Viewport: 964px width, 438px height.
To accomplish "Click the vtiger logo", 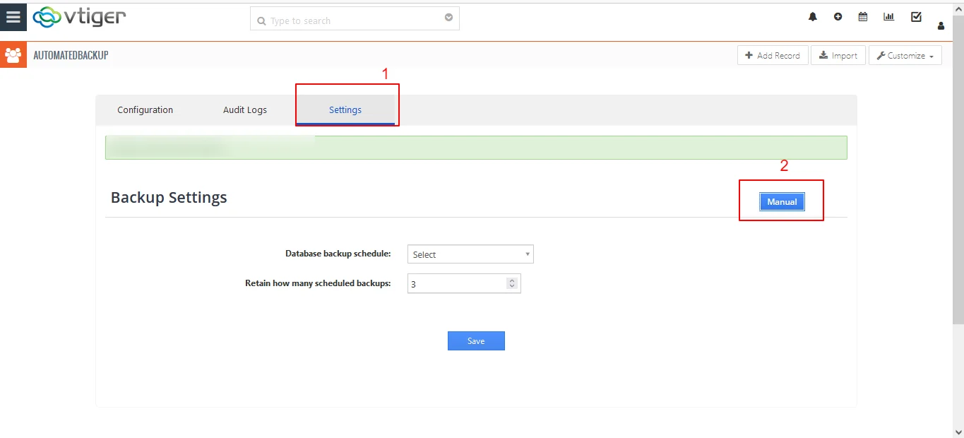I will pos(79,17).
